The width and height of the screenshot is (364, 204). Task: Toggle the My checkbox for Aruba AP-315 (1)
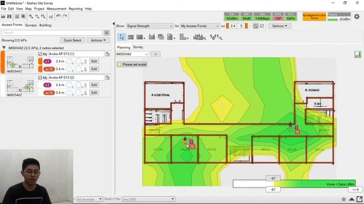pos(40,54)
